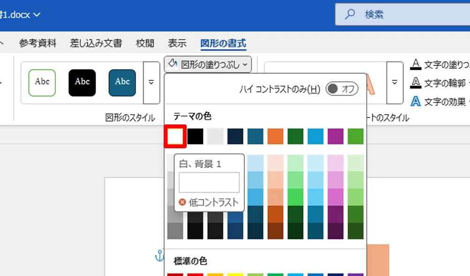Click the 検索 search box
The image size is (470, 276).
pyautogui.click(x=402, y=15)
